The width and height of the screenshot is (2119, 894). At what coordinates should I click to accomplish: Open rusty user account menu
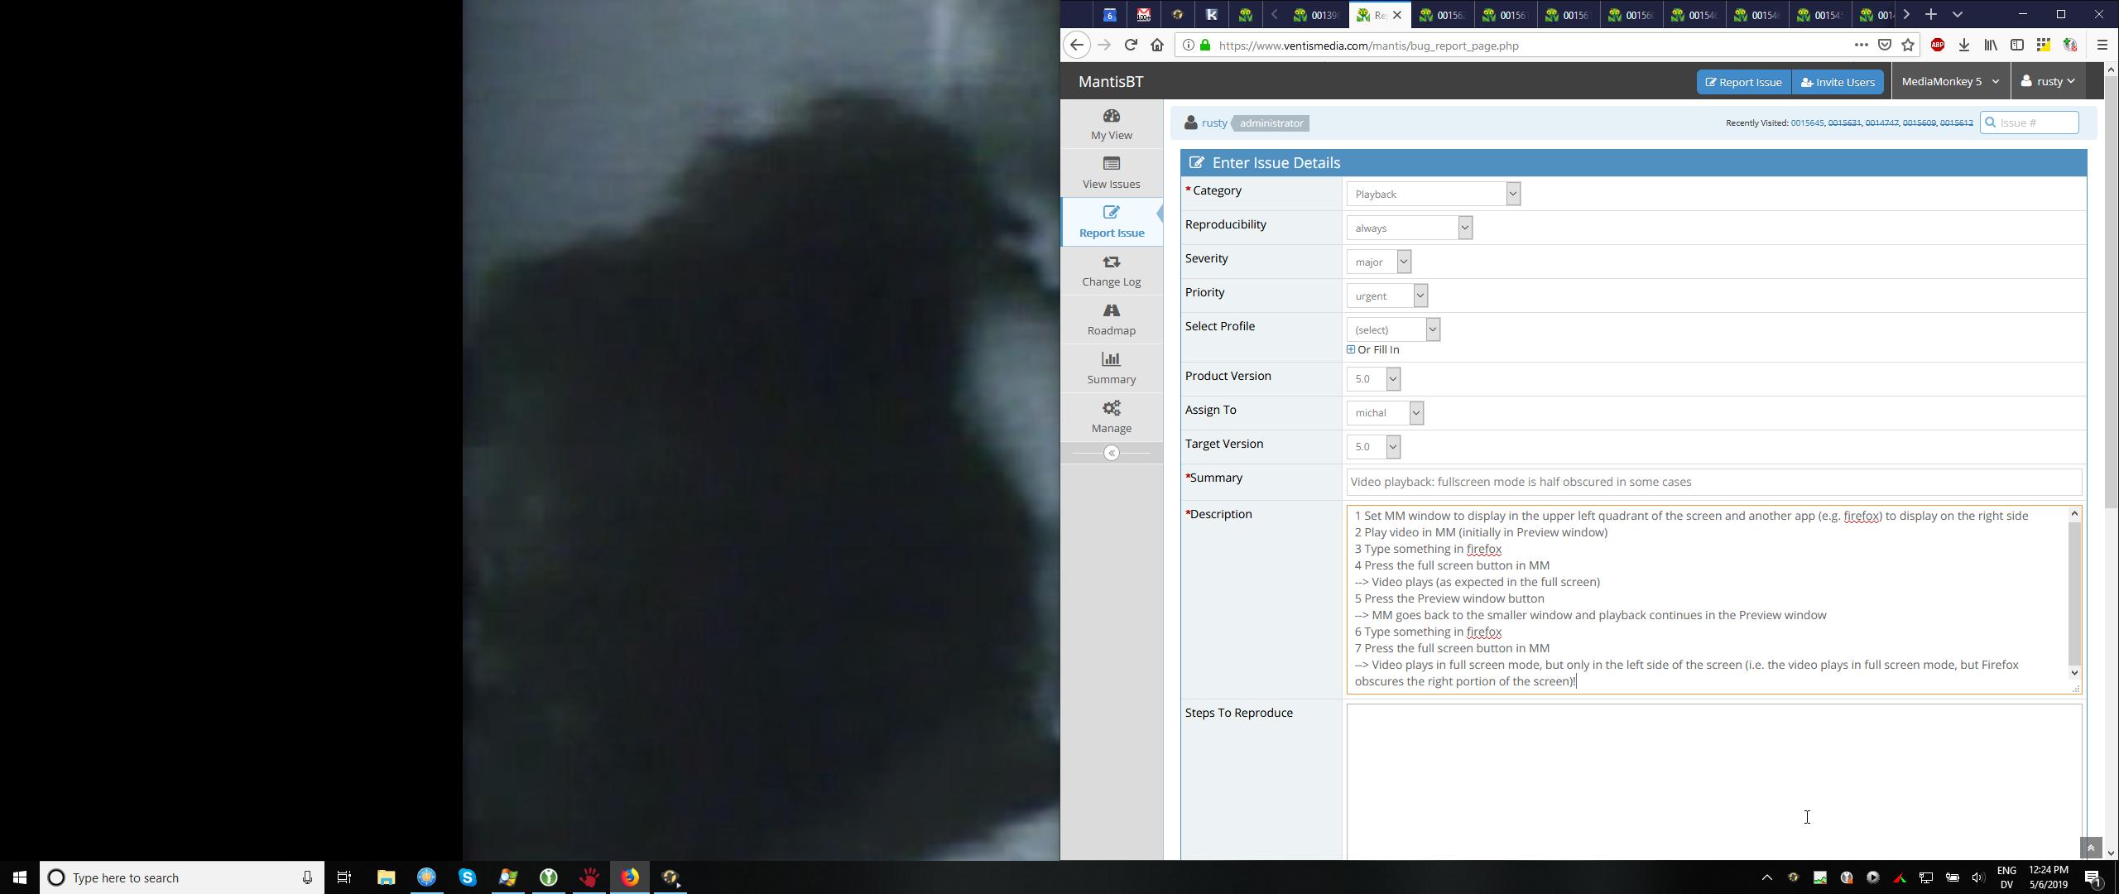click(x=2048, y=81)
